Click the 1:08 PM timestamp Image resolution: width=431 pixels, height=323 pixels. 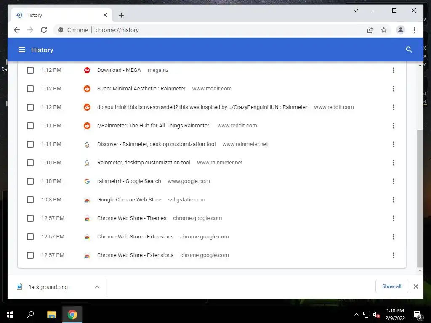51,200
